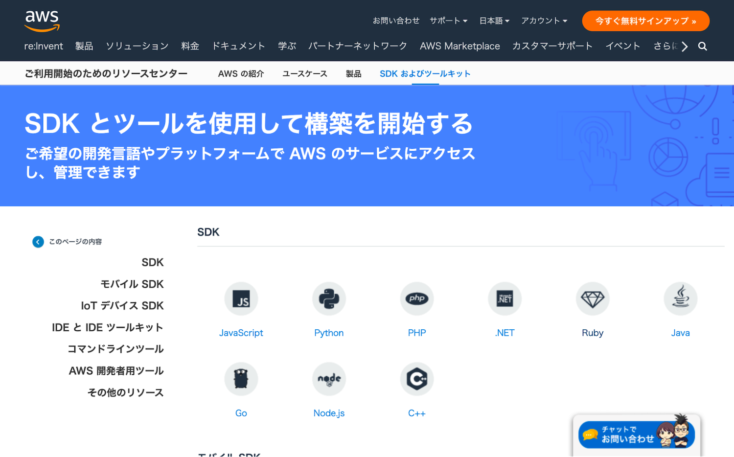
Task: Open ソリューション menu item
Action: (x=137, y=46)
